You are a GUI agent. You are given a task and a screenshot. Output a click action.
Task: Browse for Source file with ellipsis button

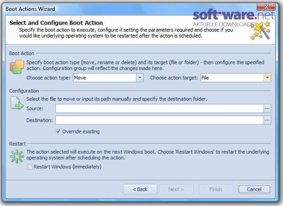267,109
